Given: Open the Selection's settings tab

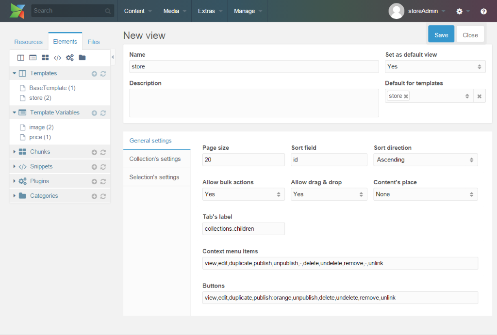Looking at the screenshot, I should (x=157, y=177).
